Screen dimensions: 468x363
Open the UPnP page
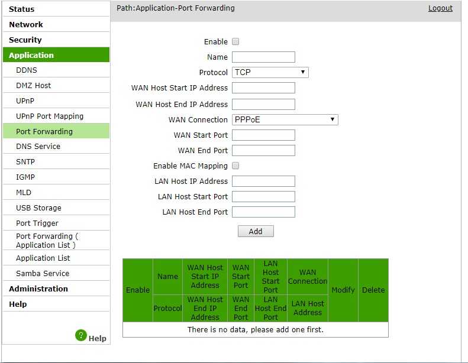tap(56, 101)
